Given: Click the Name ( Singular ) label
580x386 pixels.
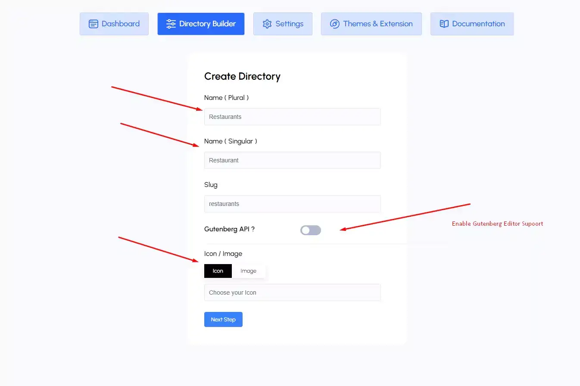Looking at the screenshot, I should (x=231, y=141).
